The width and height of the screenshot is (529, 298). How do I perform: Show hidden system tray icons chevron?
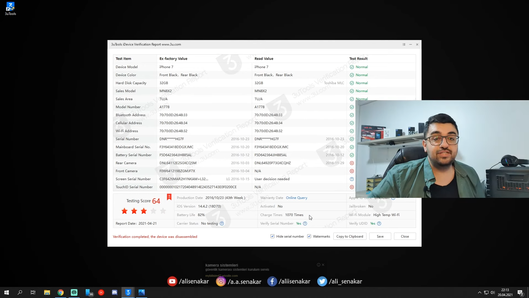[x=479, y=292]
